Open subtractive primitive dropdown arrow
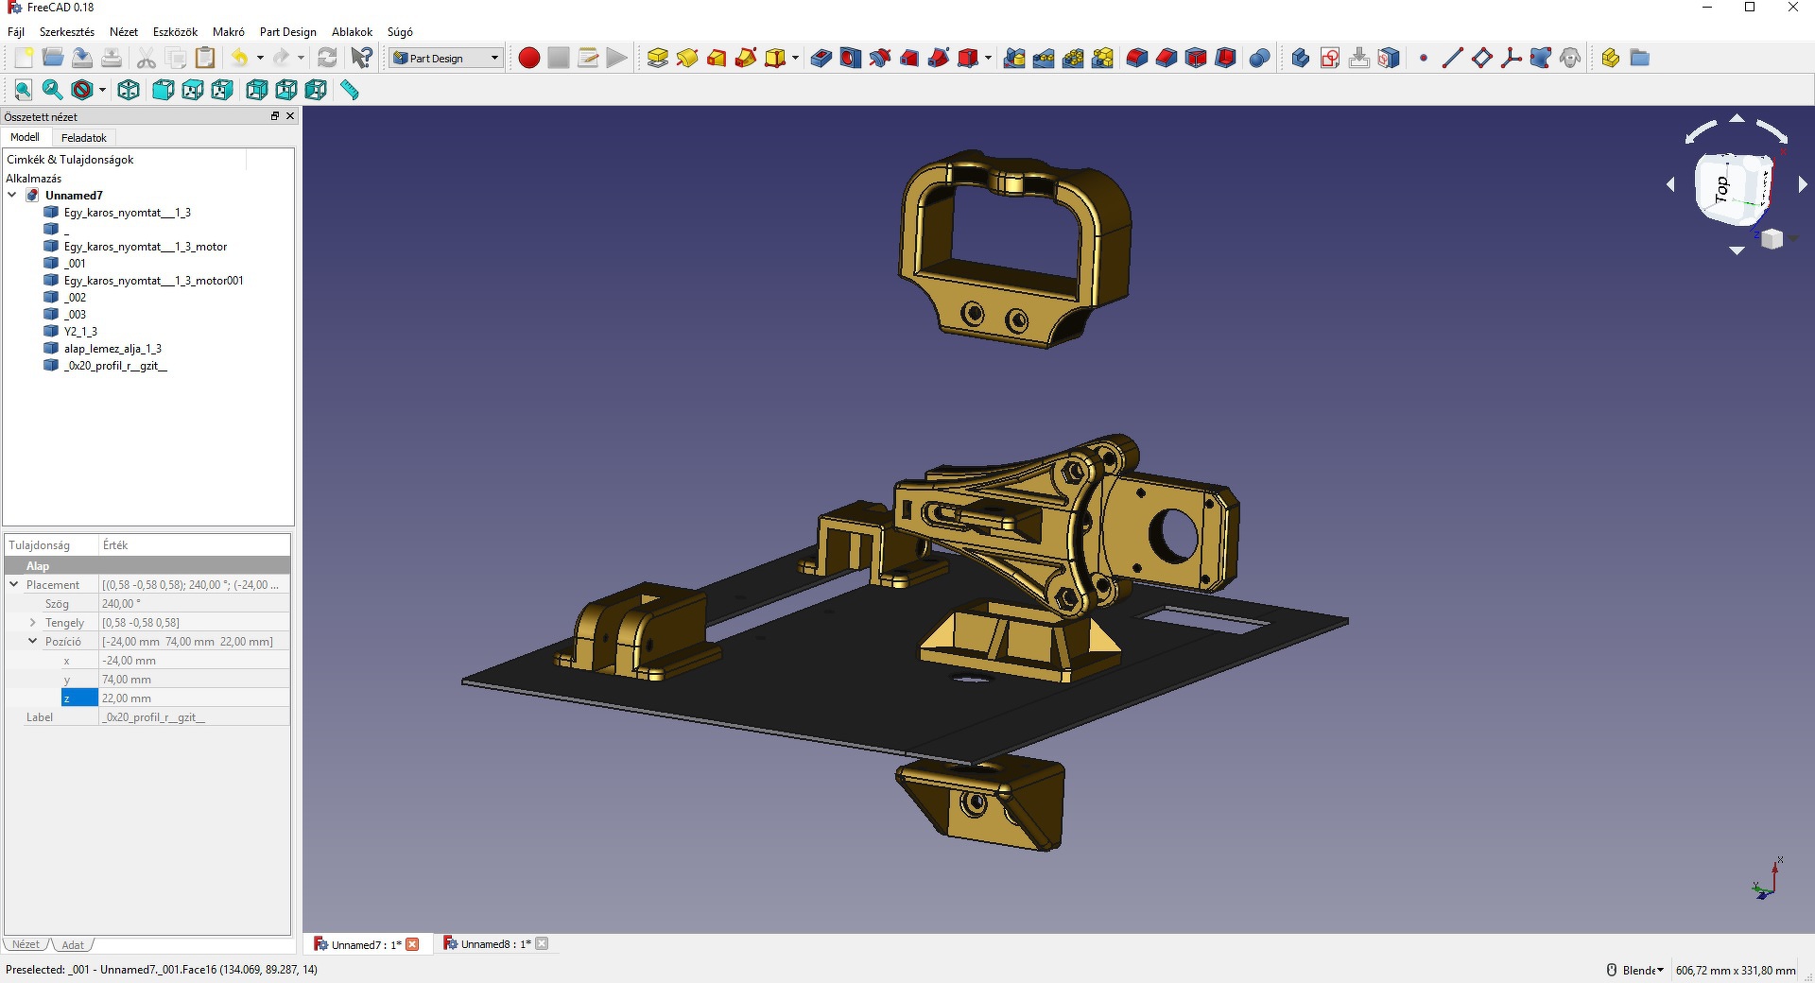Viewport: 1815px width, 983px height. coord(988,59)
